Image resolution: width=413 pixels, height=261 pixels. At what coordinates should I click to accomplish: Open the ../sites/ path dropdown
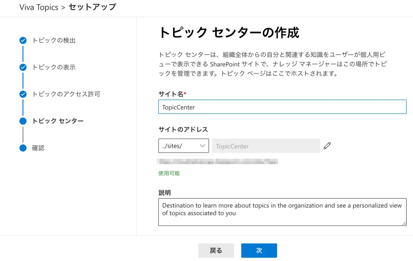pyautogui.click(x=183, y=146)
